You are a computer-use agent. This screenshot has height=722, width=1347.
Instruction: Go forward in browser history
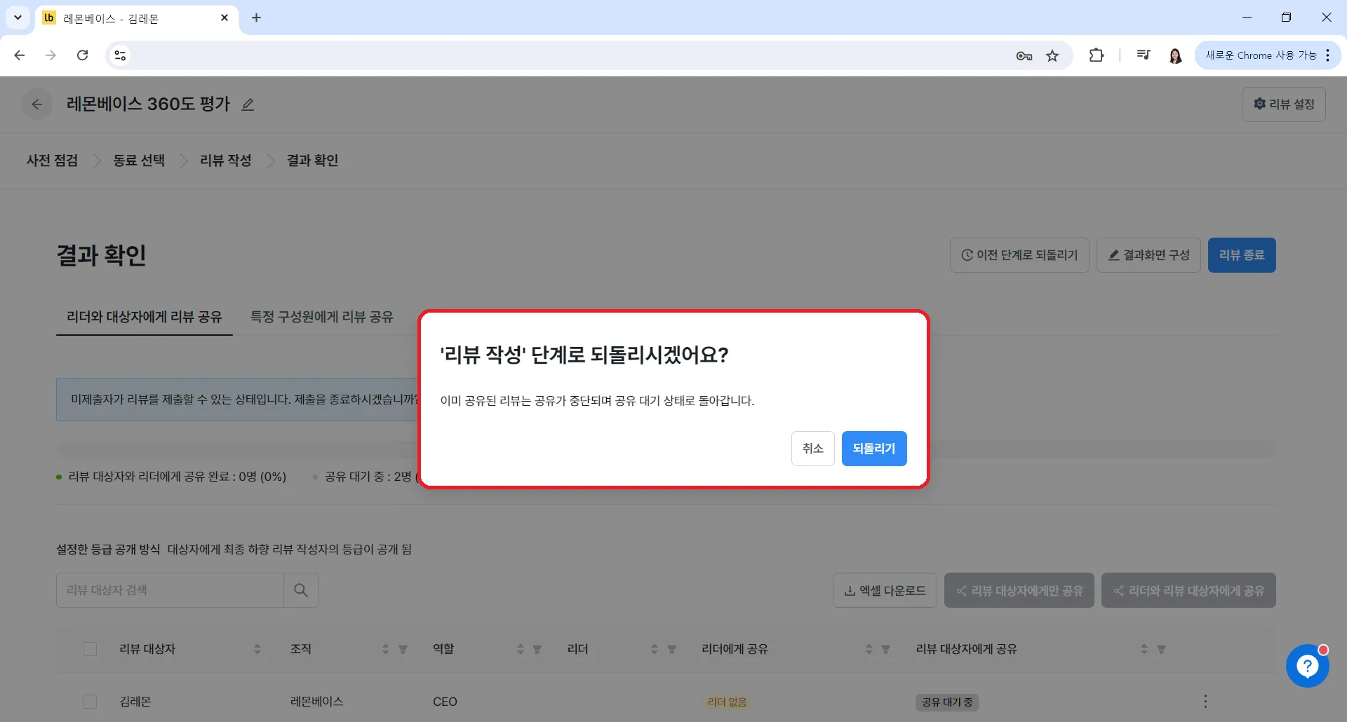(x=51, y=55)
